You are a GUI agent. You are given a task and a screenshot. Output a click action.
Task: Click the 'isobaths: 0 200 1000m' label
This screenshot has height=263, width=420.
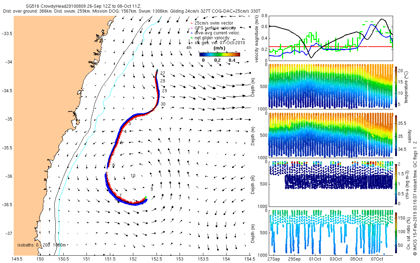(41, 245)
